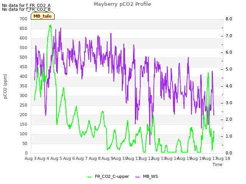Screen dimensions: 246x184
Task: Select the MB_WS legend text
Action: (150, 176)
